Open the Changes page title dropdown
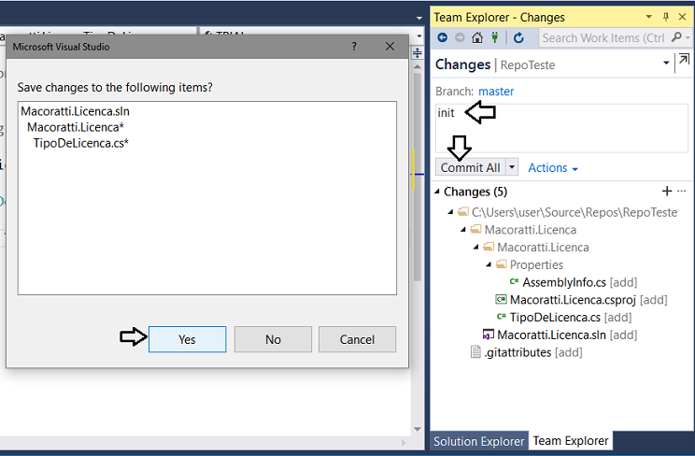Image resolution: width=695 pixels, height=456 pixels. [x=666, y=63]
